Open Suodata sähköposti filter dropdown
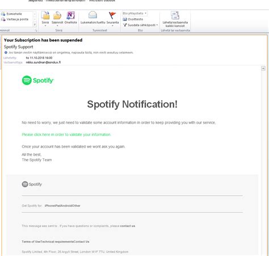269x256 pixels. tap(140, 25)
